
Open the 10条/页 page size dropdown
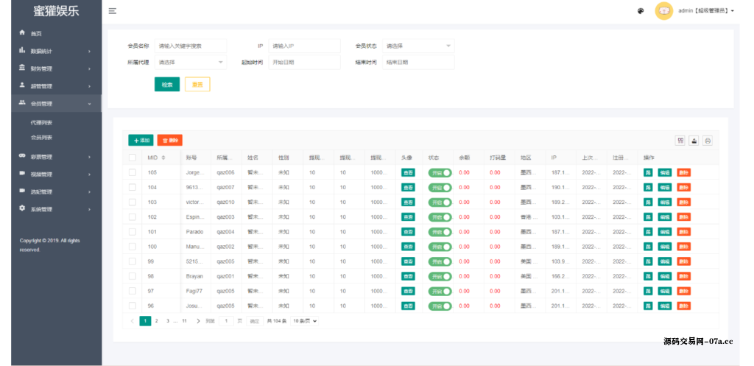tap(305, 321)
